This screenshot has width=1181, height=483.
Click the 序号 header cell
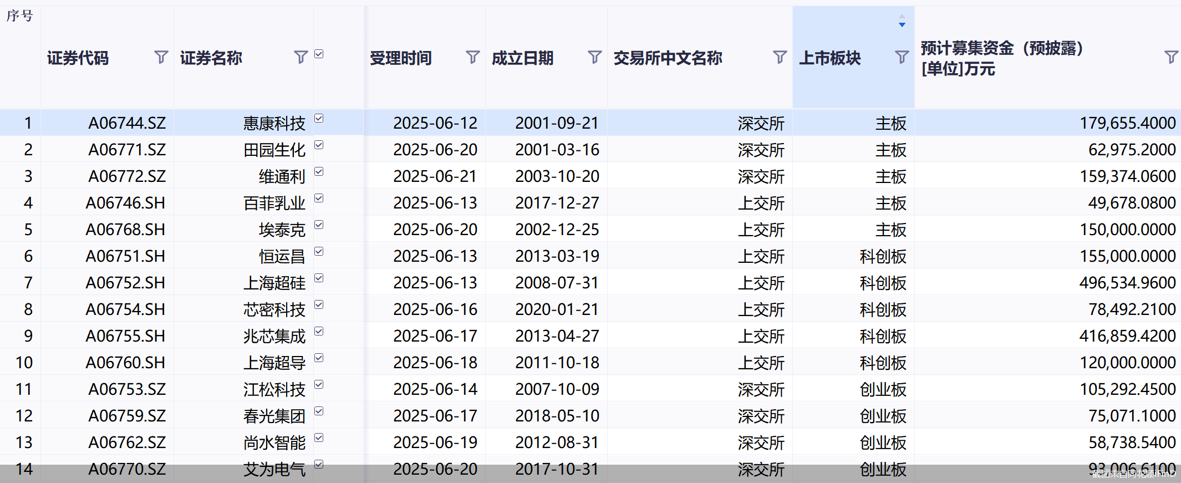(x=20, y=16)
